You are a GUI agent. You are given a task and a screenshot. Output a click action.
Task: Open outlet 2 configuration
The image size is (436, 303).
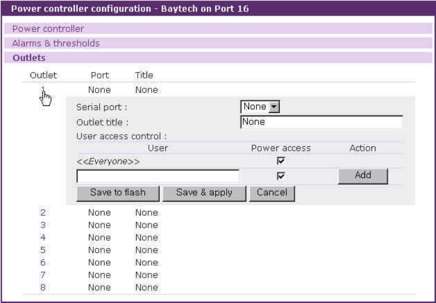click(43, 213)
